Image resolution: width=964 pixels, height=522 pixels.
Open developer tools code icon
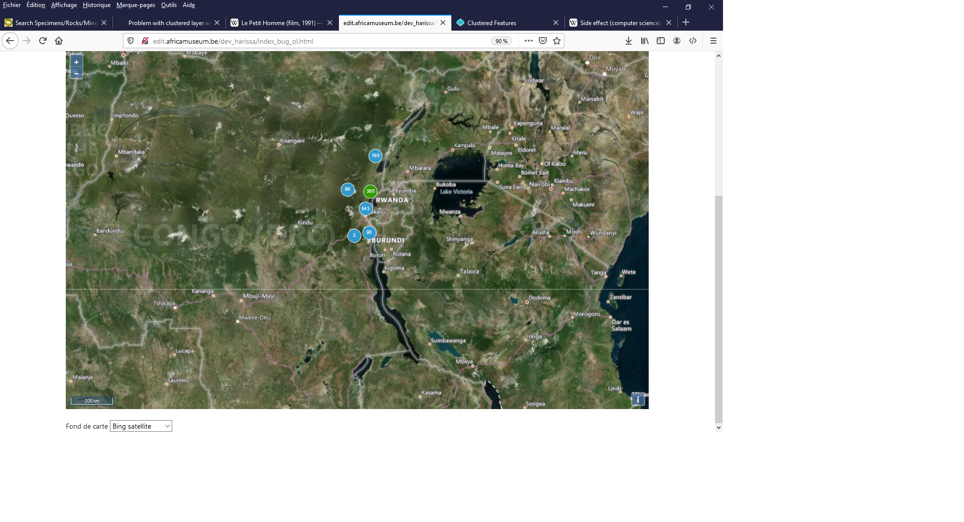tap(693, 41)
